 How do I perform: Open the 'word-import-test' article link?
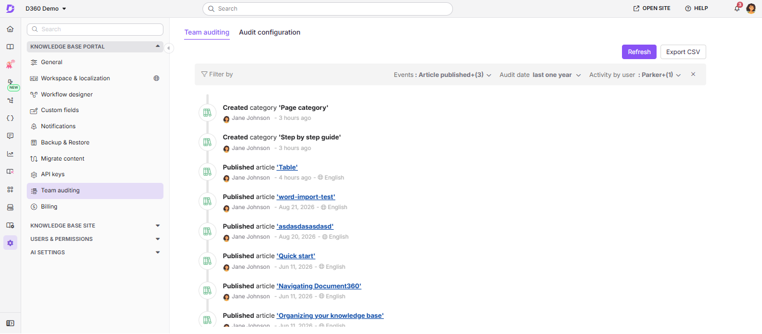point(306,197)
